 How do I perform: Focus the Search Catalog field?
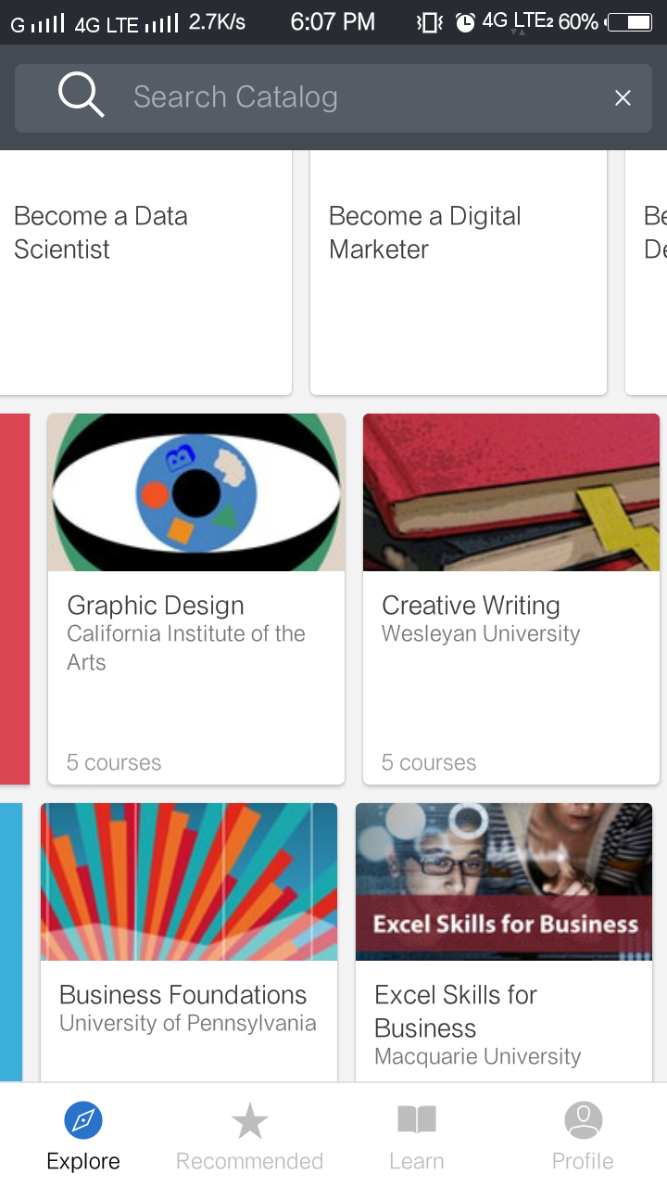[352, 97]
